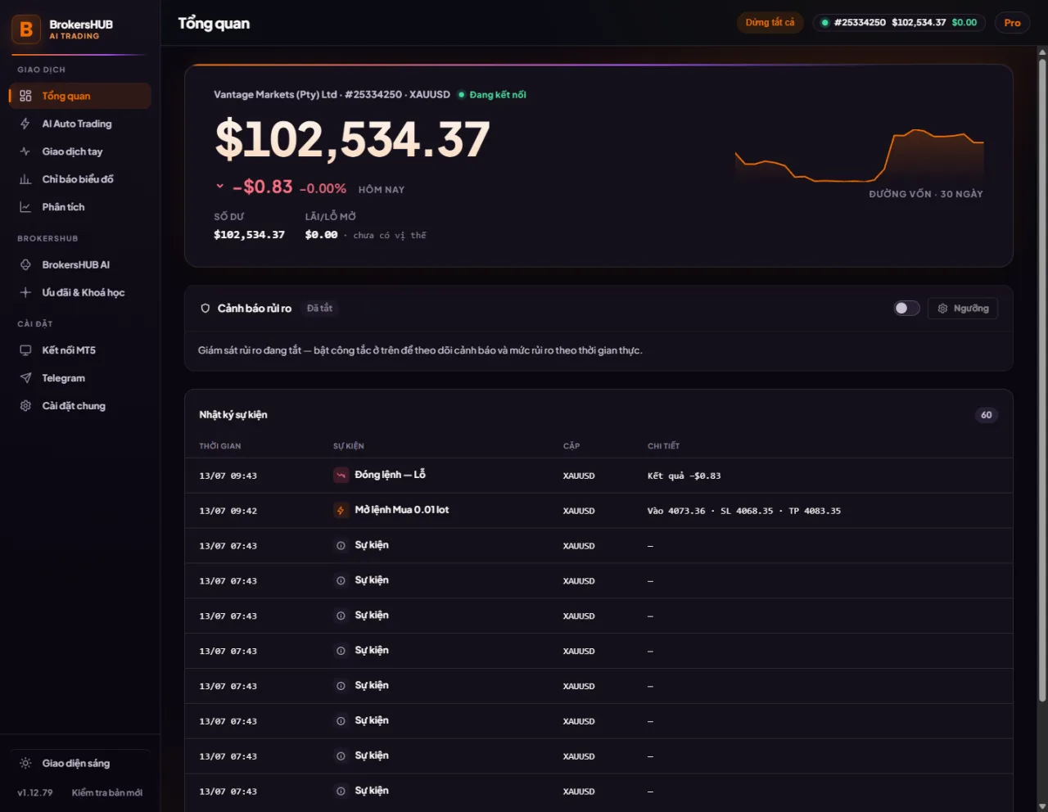The image size is (1048, 812).
Task: Click the account pill #25334250 in header
Action: pos(899,23)
